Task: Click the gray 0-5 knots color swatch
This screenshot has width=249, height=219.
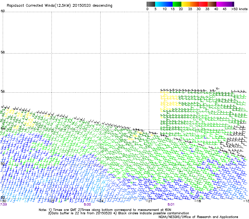Action: 151,4
